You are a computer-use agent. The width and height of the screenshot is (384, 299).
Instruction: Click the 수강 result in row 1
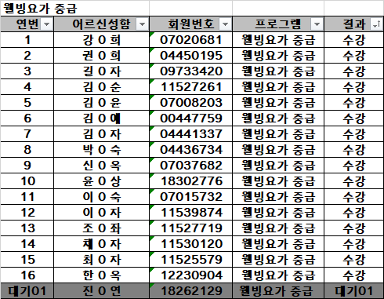354,40
